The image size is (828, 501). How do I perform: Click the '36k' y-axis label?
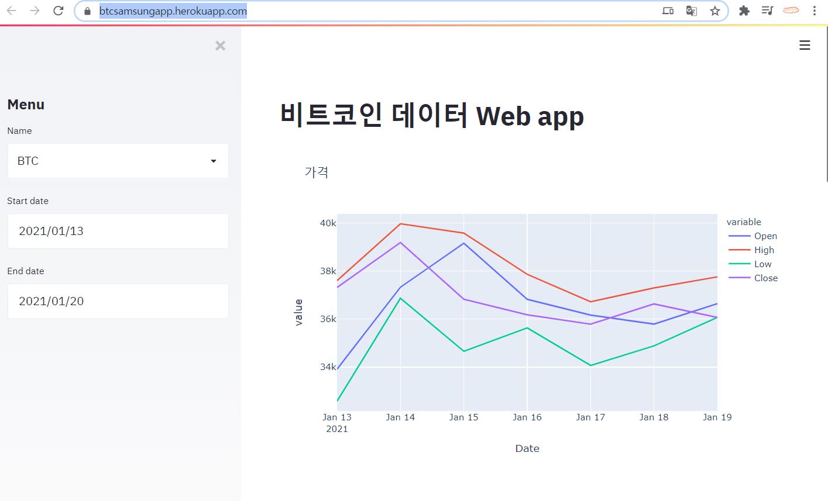pyautogui.click(x=328, y=319)
